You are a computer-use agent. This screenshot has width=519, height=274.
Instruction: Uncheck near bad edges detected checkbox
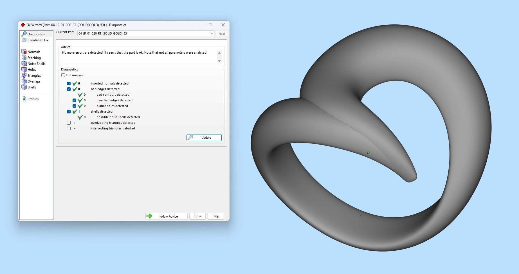(74, 100)
